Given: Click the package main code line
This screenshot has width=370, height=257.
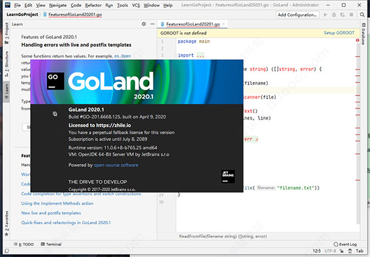Looking at the screenshot, I should click(194, 41).
